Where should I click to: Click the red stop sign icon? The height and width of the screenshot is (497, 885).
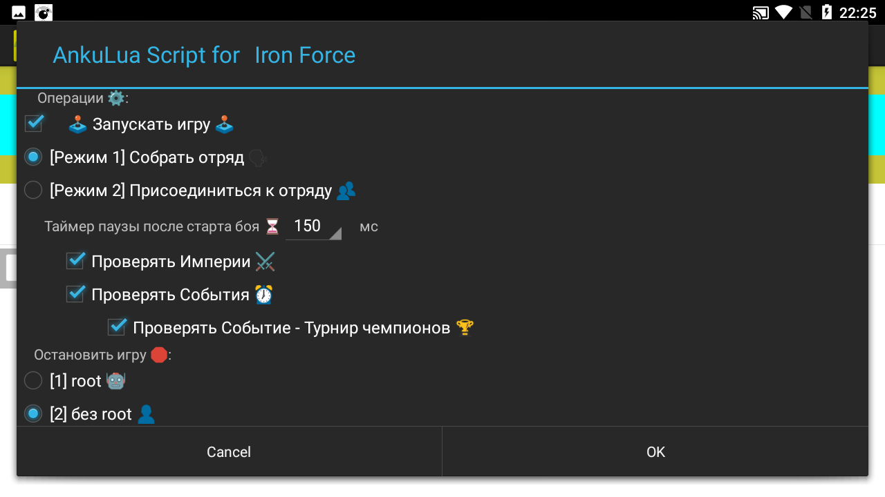point(158,355)
